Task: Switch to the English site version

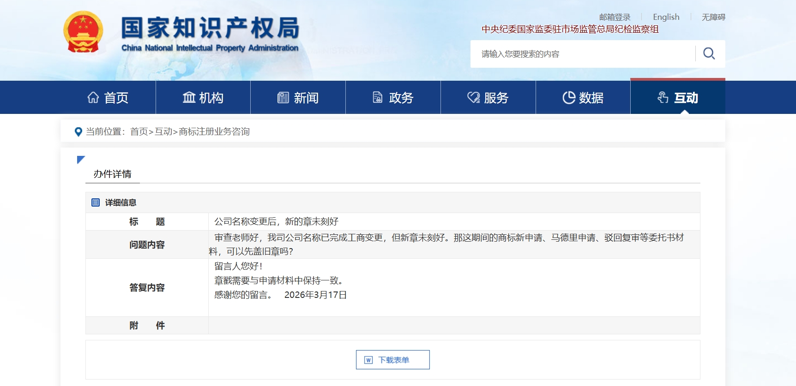Action: tap(666, 17)
